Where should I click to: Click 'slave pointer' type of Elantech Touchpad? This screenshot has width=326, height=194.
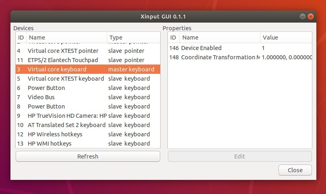(126, 60)
